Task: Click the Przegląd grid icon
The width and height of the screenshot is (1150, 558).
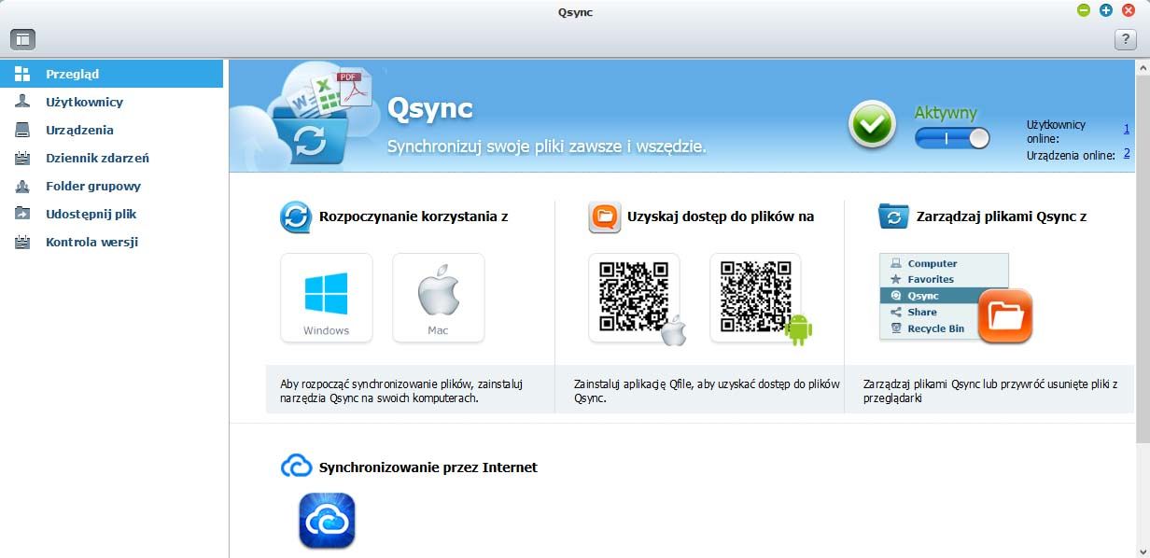Action: 22,74
